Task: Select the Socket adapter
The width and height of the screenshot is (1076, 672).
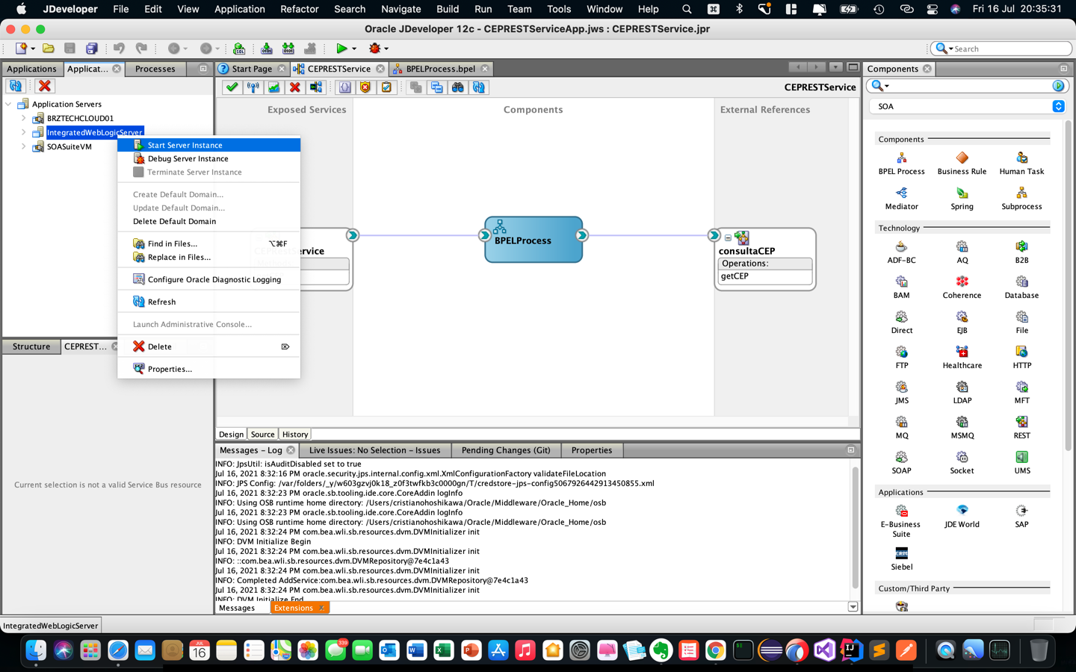Action: (x=962, y=457)
